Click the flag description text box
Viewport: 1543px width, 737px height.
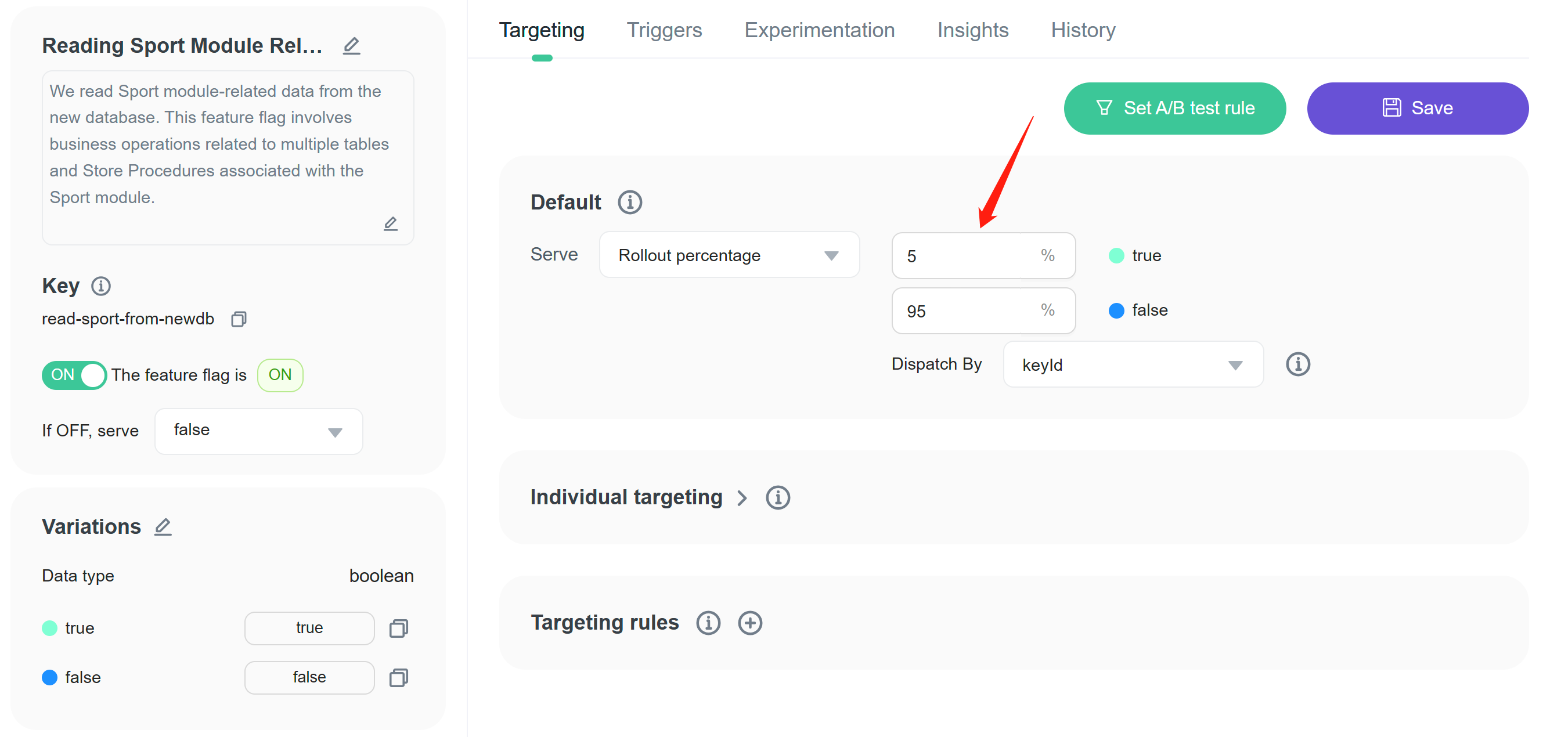click(228, 158)
